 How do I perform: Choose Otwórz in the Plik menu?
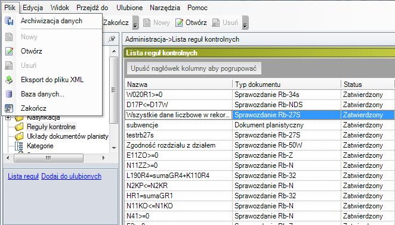pyautogui.click(x=52, y=51)
